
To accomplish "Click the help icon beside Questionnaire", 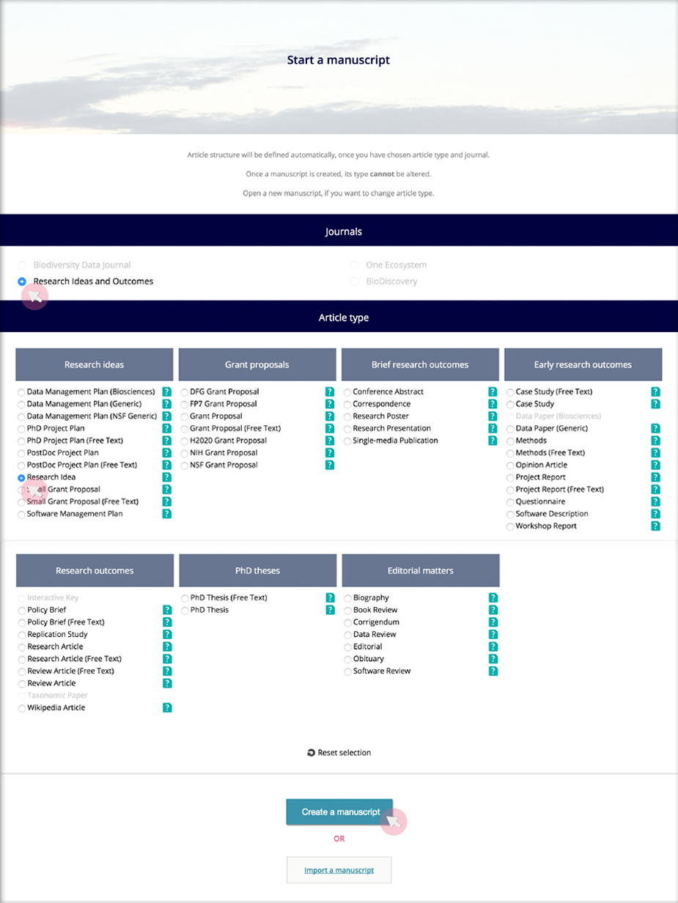I will (x=655, y=502).
